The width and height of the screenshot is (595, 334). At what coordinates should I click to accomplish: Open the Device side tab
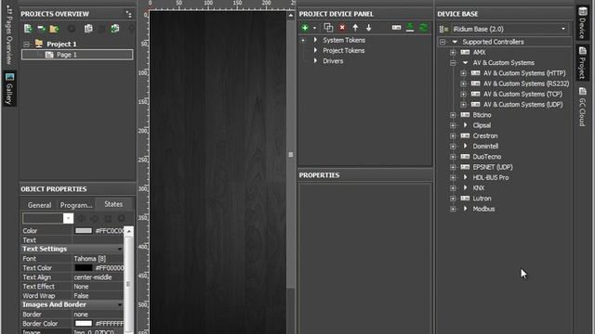tap(582, 22)
